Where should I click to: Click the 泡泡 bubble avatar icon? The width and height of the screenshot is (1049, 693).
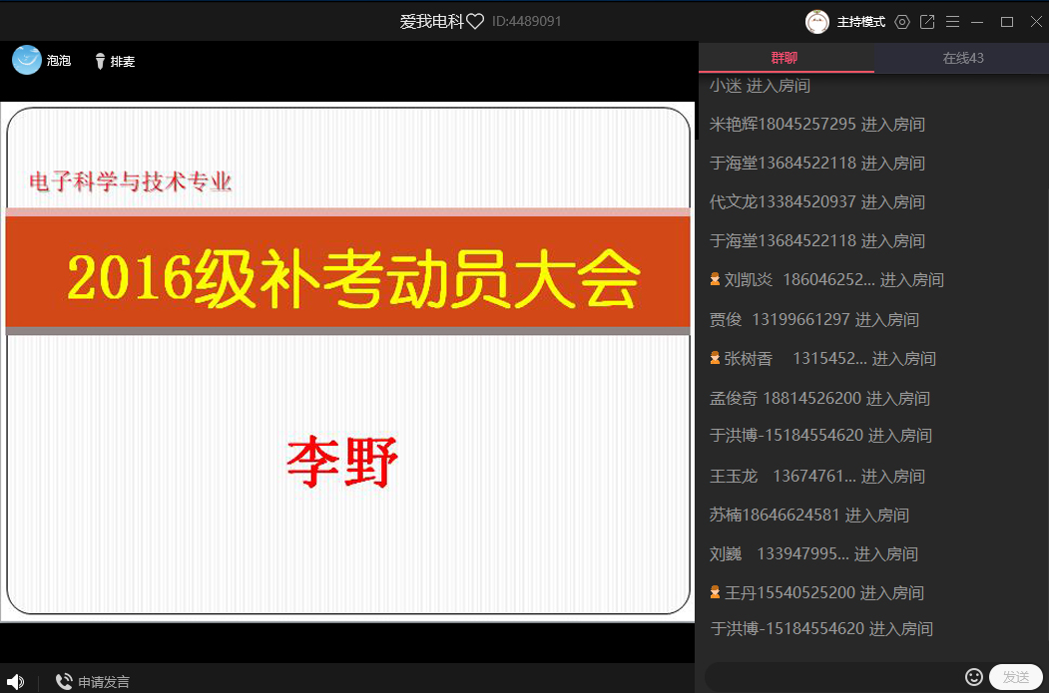click(x=27, y=61)
